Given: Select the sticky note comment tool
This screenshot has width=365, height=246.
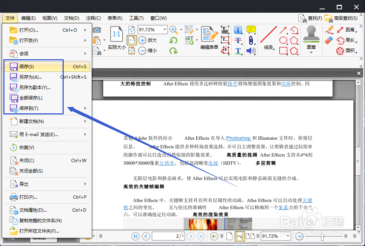Looking at the screenshot, I should 251,30.
